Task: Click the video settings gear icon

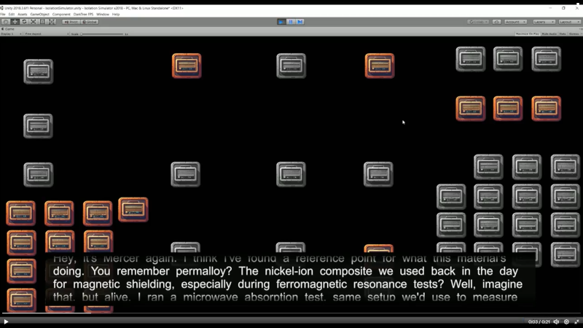Action: (566, 321)
